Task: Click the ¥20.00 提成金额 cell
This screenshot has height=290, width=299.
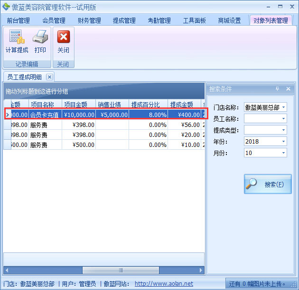Action: pyautogui.click(x=185, y=135)
